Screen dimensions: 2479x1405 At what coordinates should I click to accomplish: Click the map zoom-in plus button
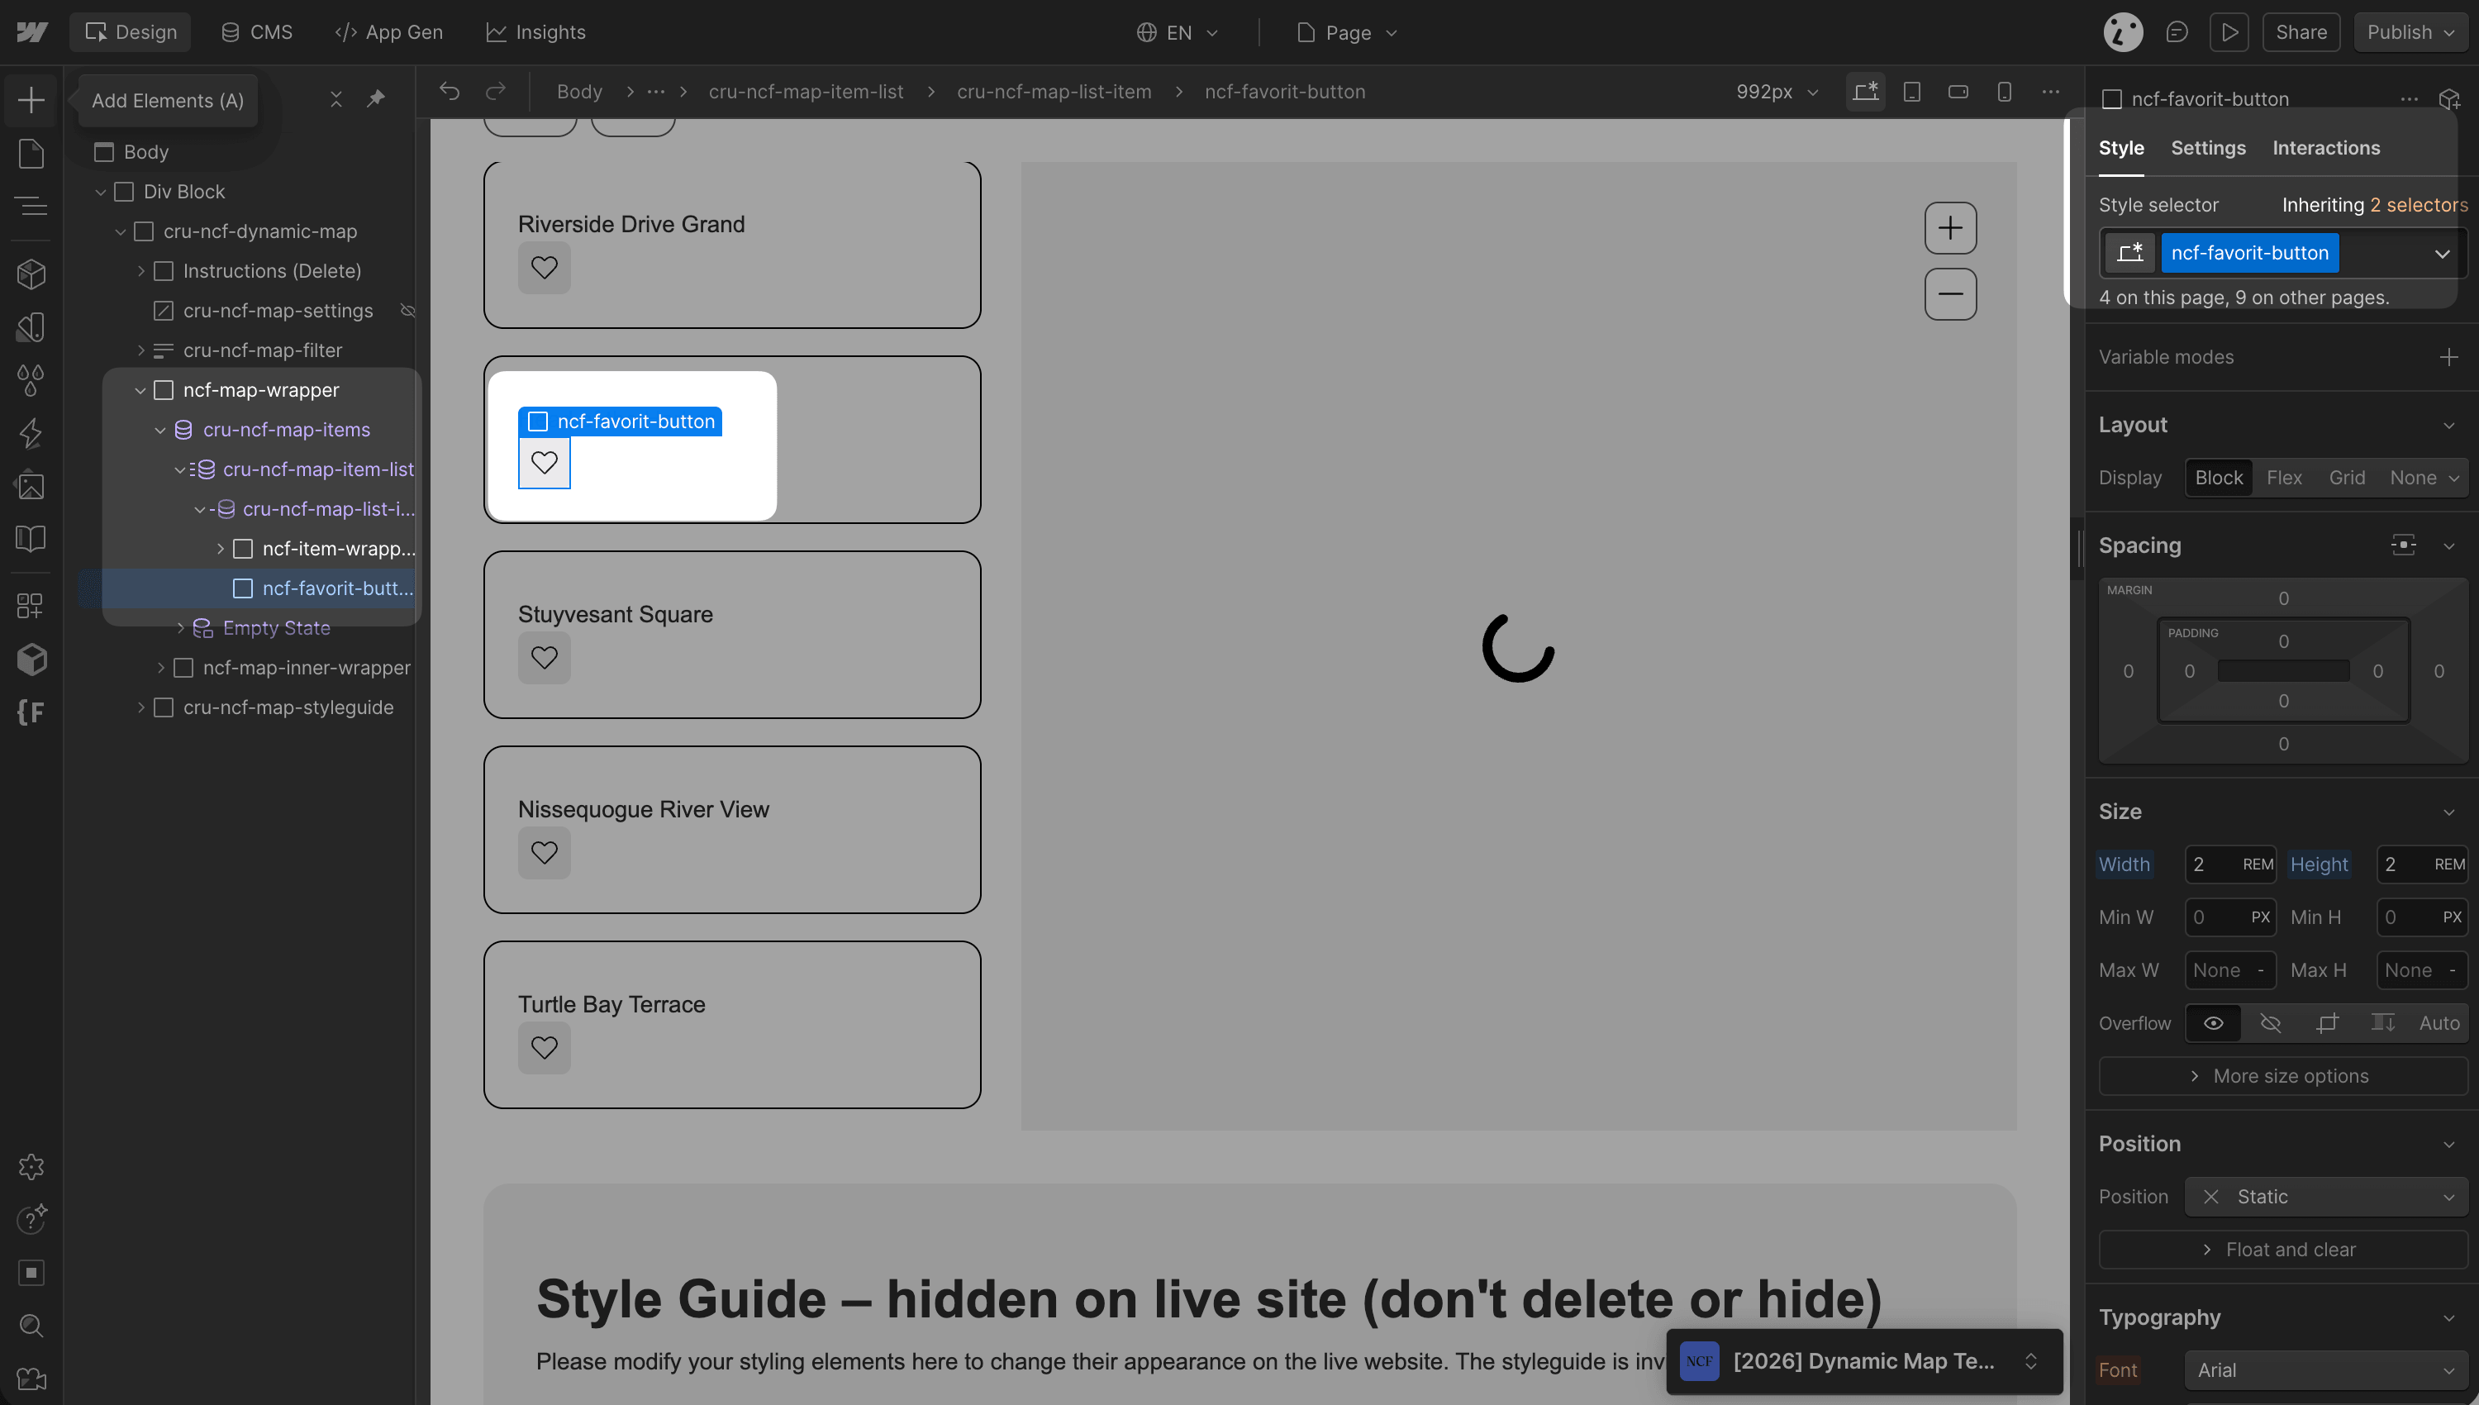tap(1950, 229)
